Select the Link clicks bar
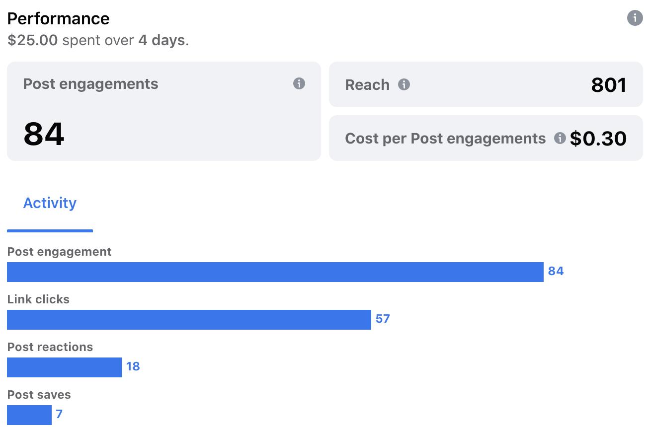The height and width of the screenshot is (427, 648). (x=189, y=320)
